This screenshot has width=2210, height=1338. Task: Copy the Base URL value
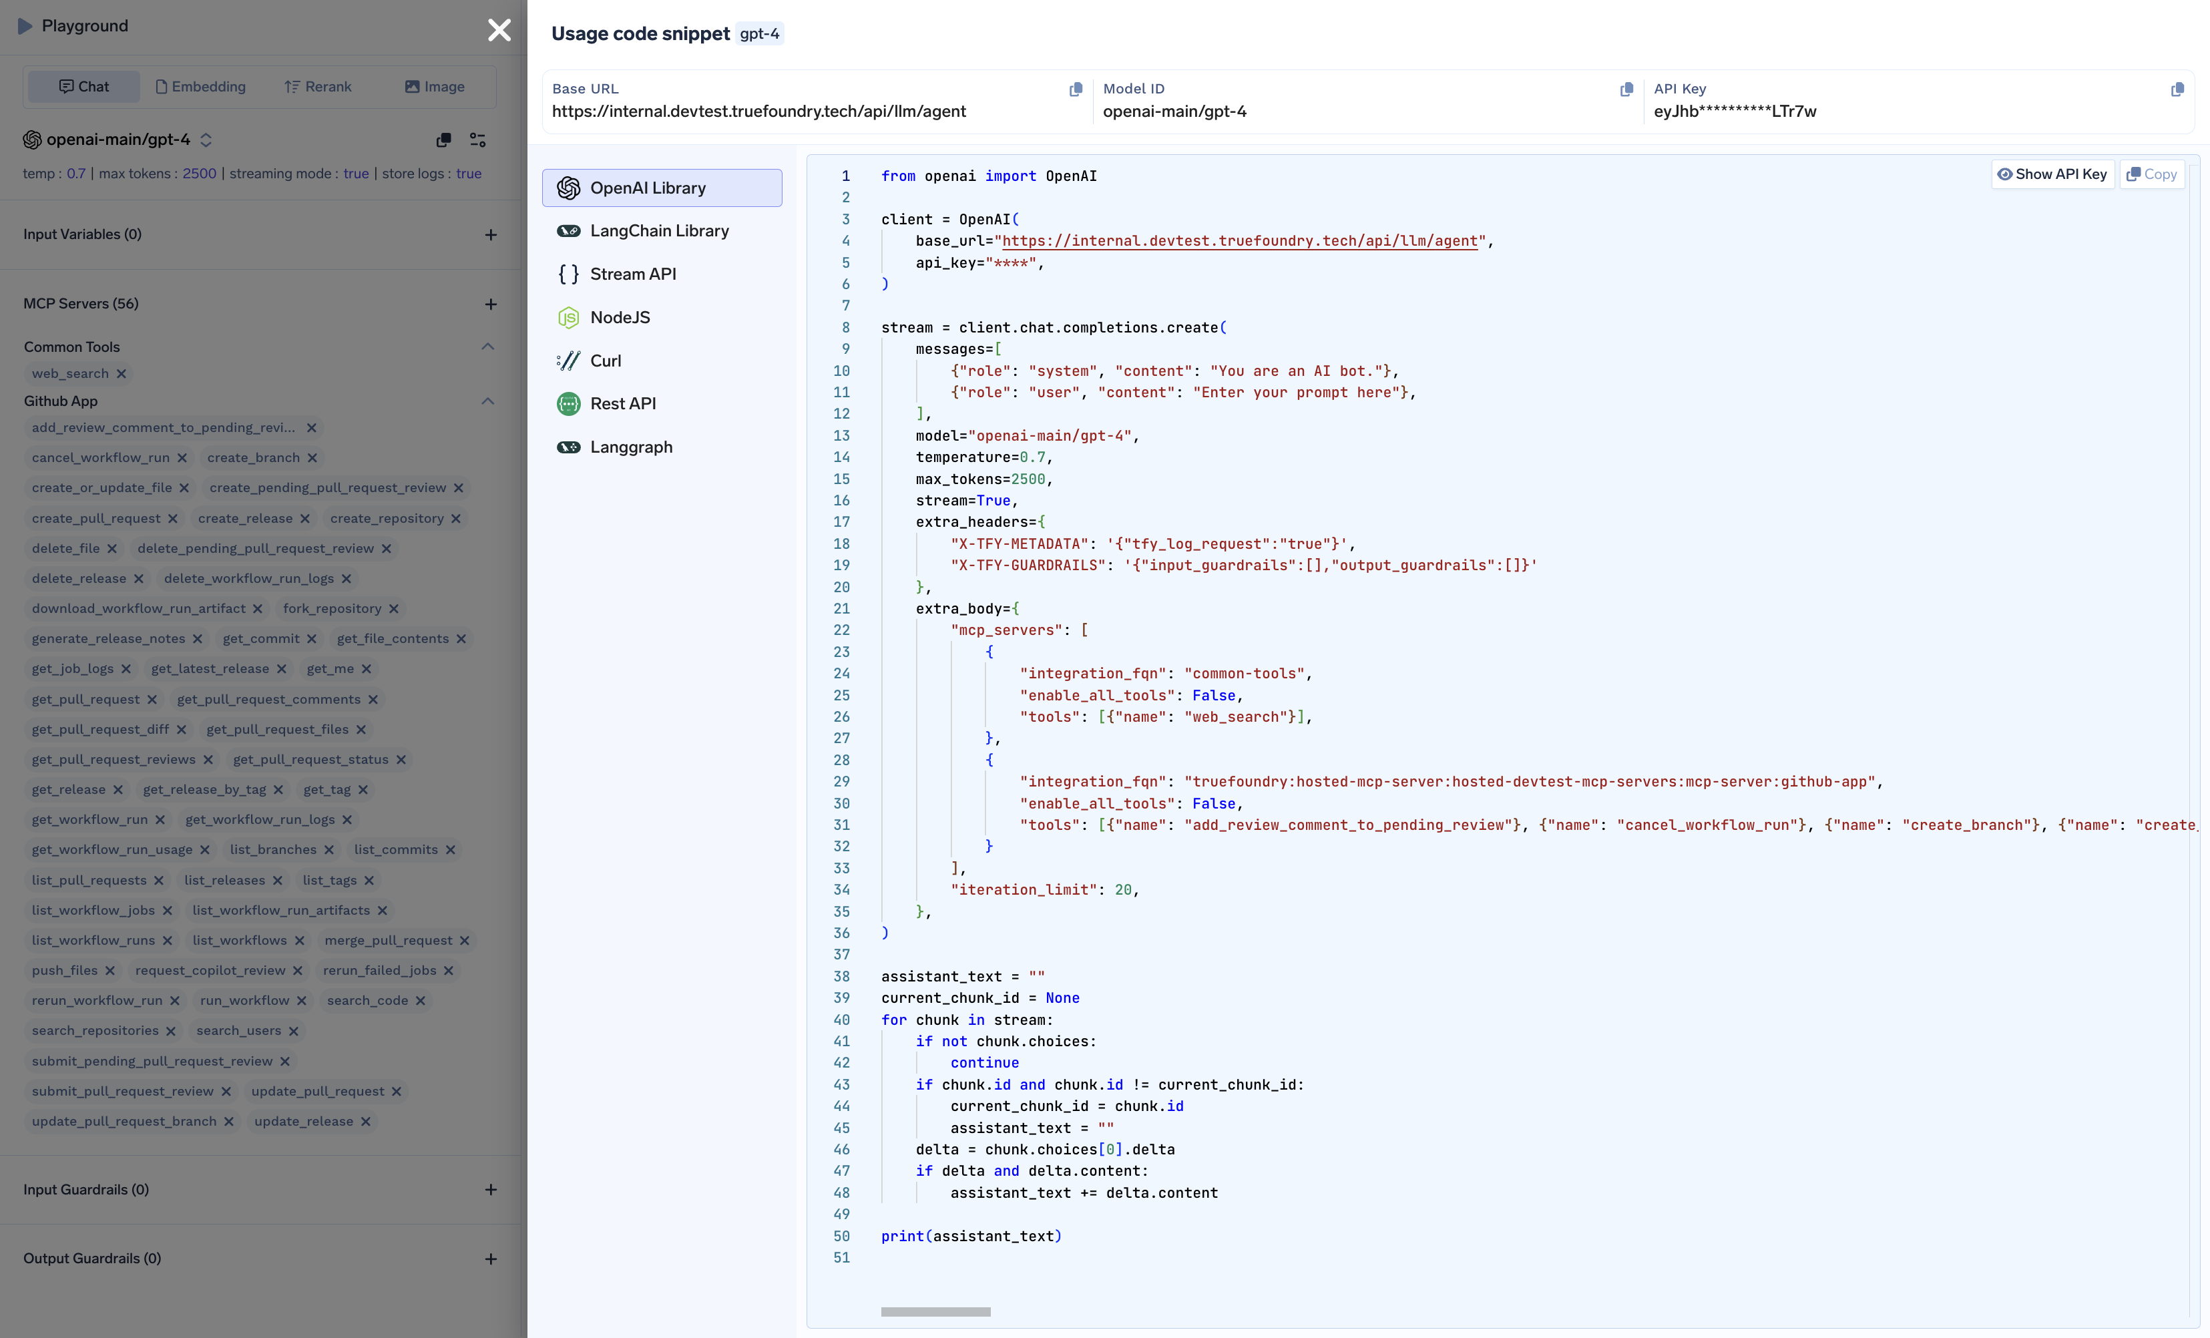click(x=1076, y=89)
